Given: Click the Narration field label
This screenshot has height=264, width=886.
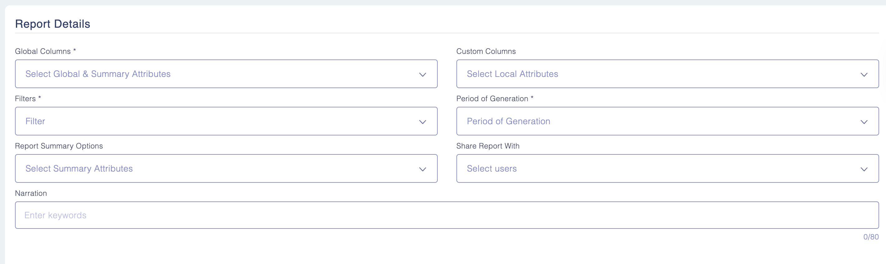Looking at the screenshot, I should 31,193.
